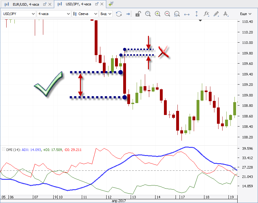This screenshot has height=203, width=258.
Task: Remove the DMI (14) indicator panel
Action: pos(3,150)
